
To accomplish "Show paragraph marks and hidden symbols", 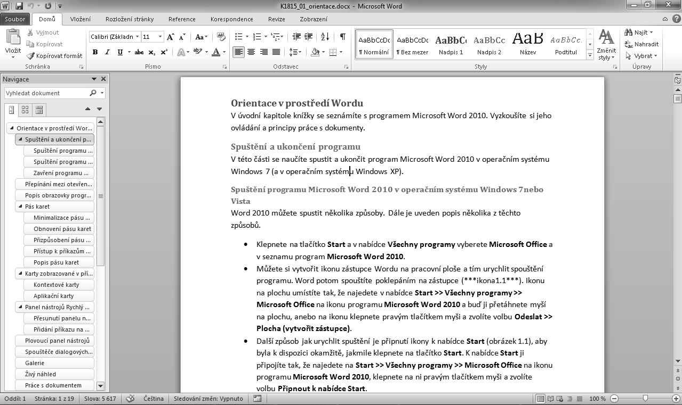I will point(342,37).
